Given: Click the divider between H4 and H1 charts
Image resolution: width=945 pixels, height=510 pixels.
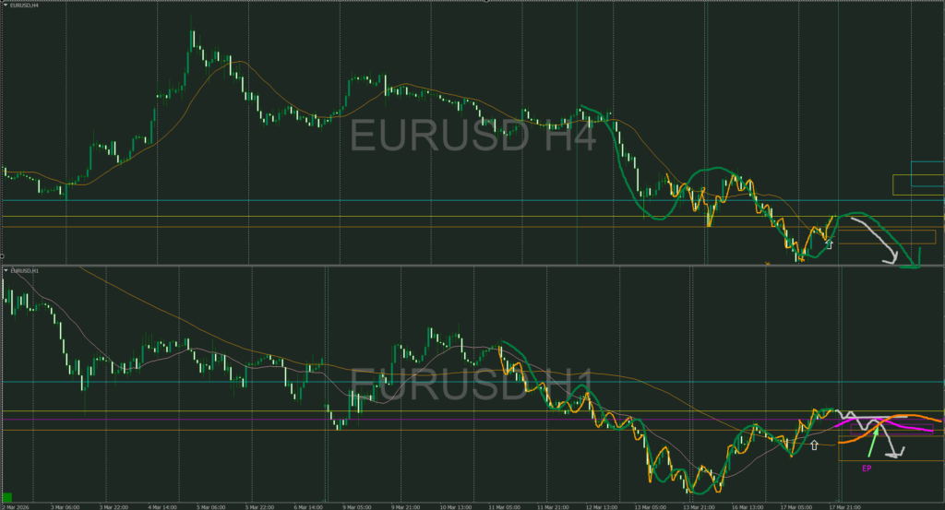Looking at the screenshot, I should click(472, 266).
